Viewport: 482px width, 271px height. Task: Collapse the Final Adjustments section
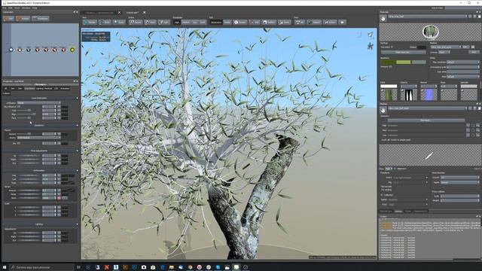pos(77,151)
